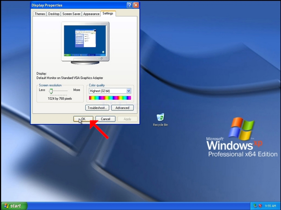Go to the Appearance tab
The width and height of the screenshot is (281, 210).
click(91, 14)
